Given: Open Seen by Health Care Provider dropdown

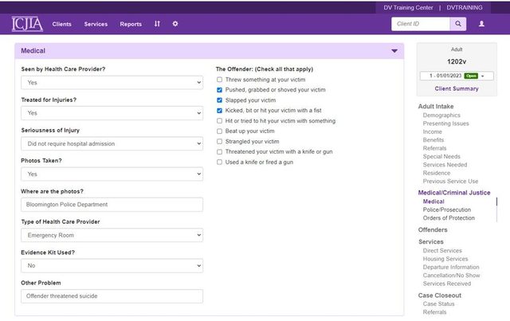Looking at the screenshot, I should click(112, 83).
